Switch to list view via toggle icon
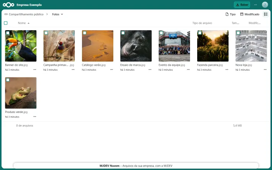 tap(266, 14)
